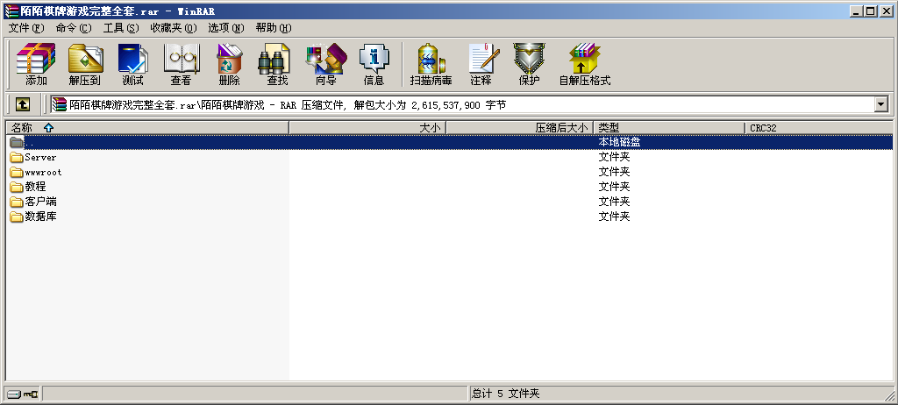Viewport: 898px width, 405px height.
Task: Click the 解压到 (Extract to) icon
Action: [x=84, y=64]
